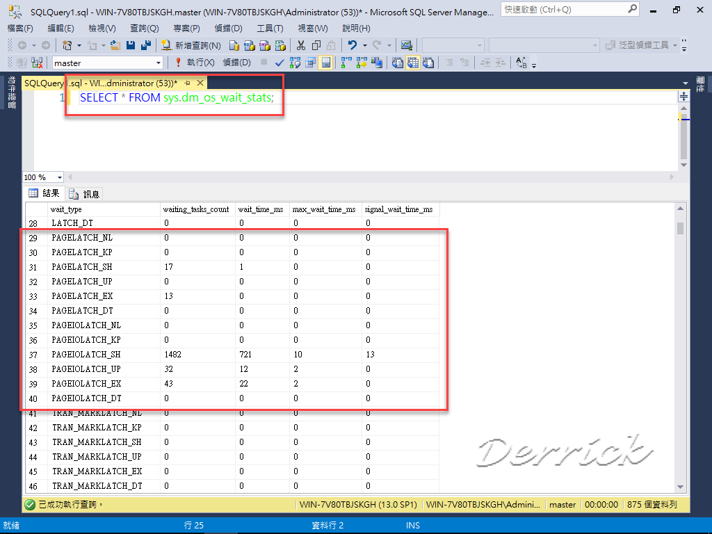The width and height of the screenshot is (712, 534).
Task: Click the Save icon on the toolbar
Action: pyautogui.click(x=132, y=47)
